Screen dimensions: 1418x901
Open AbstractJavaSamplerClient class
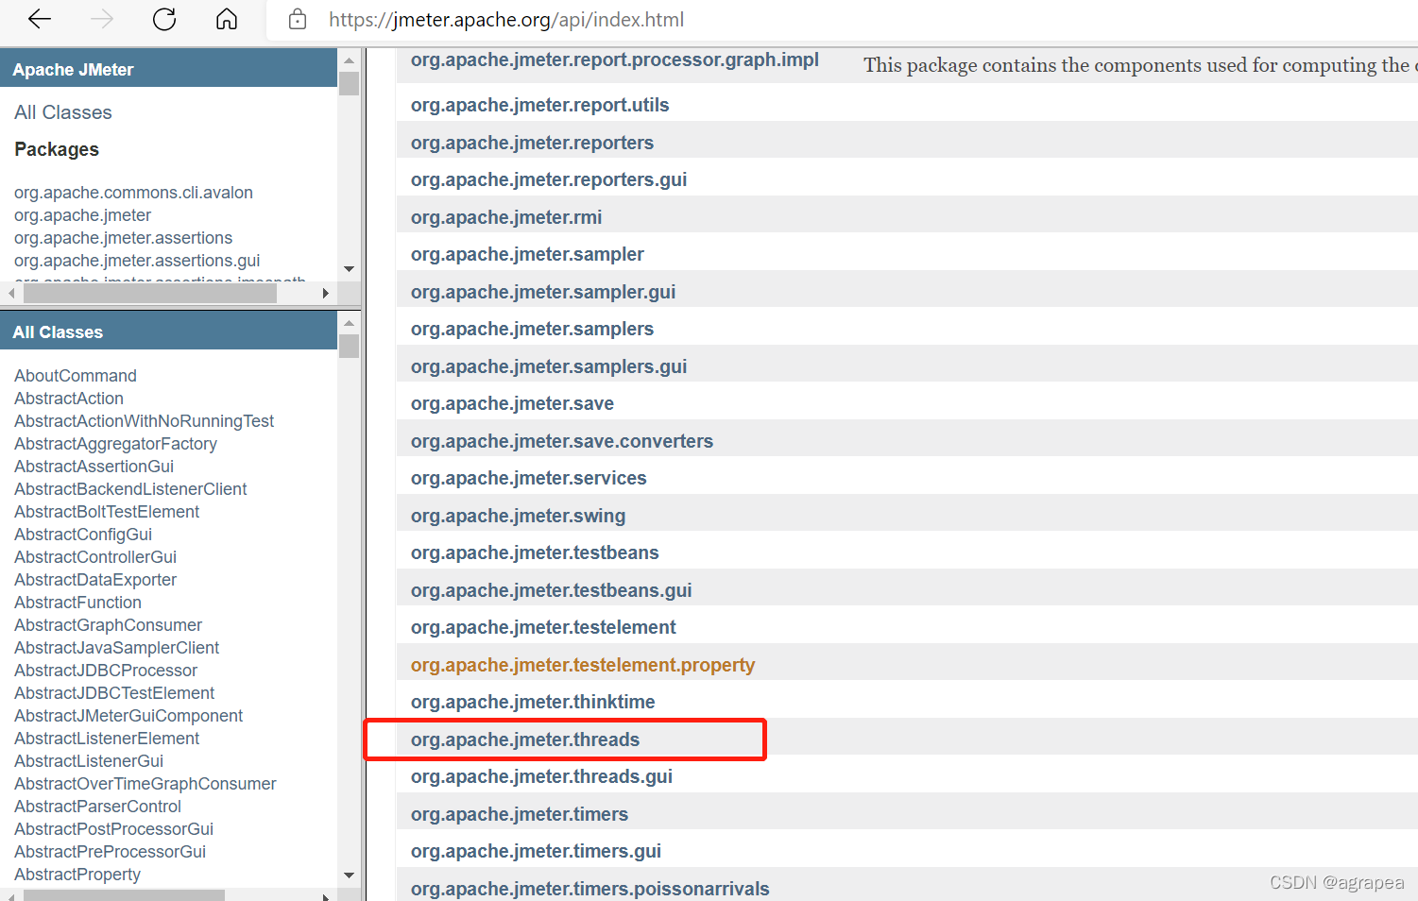tap(116, 648)
